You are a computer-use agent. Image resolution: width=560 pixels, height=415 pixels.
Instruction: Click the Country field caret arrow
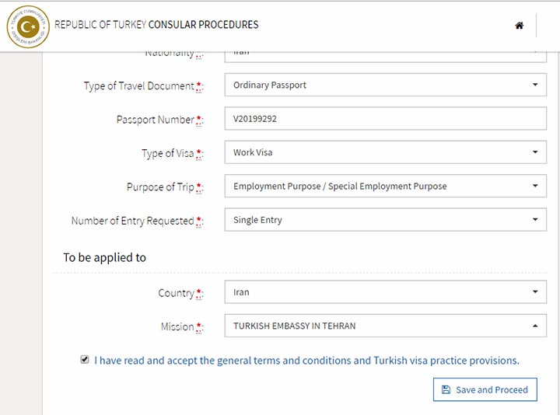[535, 291]
